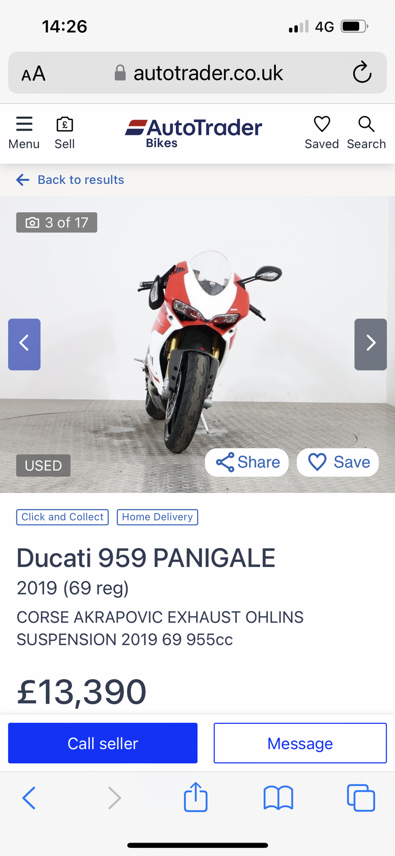The image size is (395, 856).
Task: Toggle Save heart on this bike
Action: click(338, 462)
